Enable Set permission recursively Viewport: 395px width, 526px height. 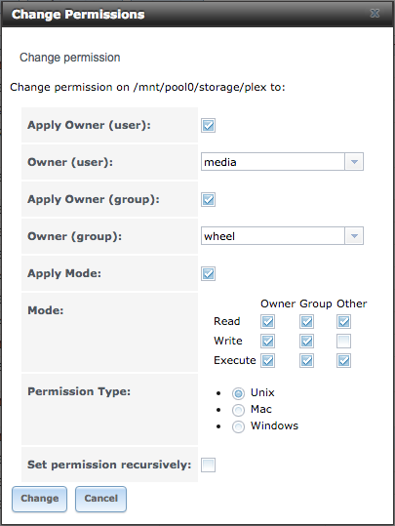208,465
